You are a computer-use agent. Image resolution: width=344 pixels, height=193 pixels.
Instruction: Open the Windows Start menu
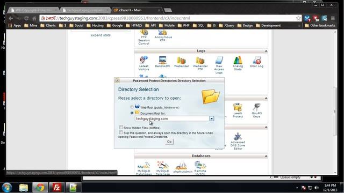pos(7,188)
